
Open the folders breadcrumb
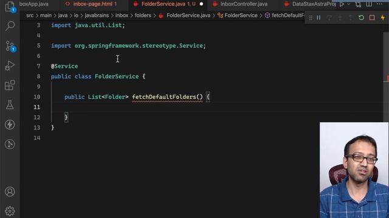tap(143, 15)
